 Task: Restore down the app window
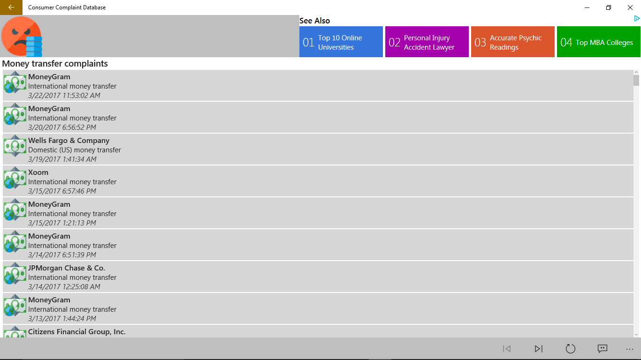[x=609, y=7]
